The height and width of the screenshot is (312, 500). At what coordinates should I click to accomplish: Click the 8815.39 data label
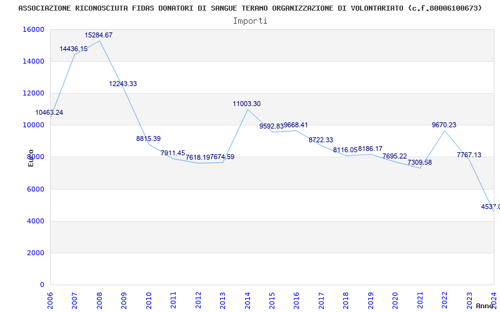[149, 139]
